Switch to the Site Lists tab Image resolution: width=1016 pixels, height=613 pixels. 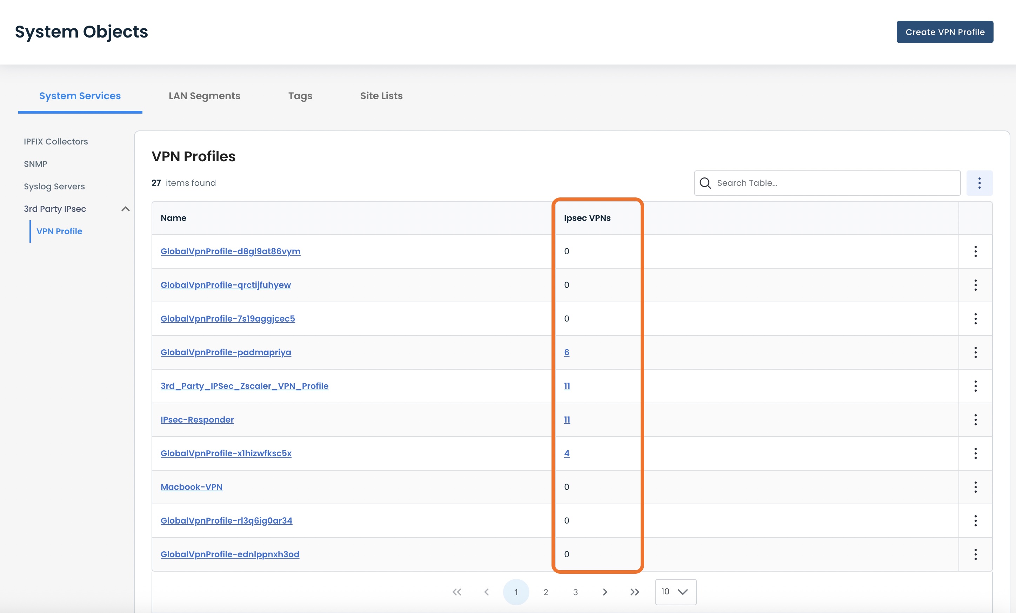381,96
